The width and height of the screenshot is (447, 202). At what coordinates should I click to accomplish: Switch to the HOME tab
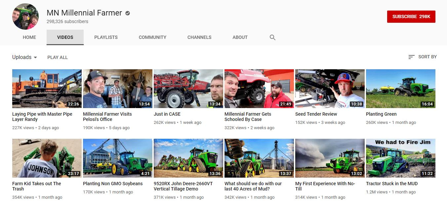tap(29, 37)
